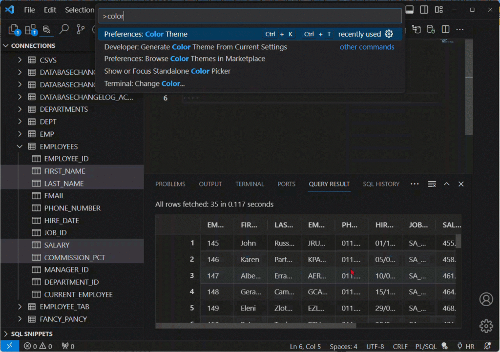
Task: Click the SQL Developer database icon
Action: pos(47,30)
